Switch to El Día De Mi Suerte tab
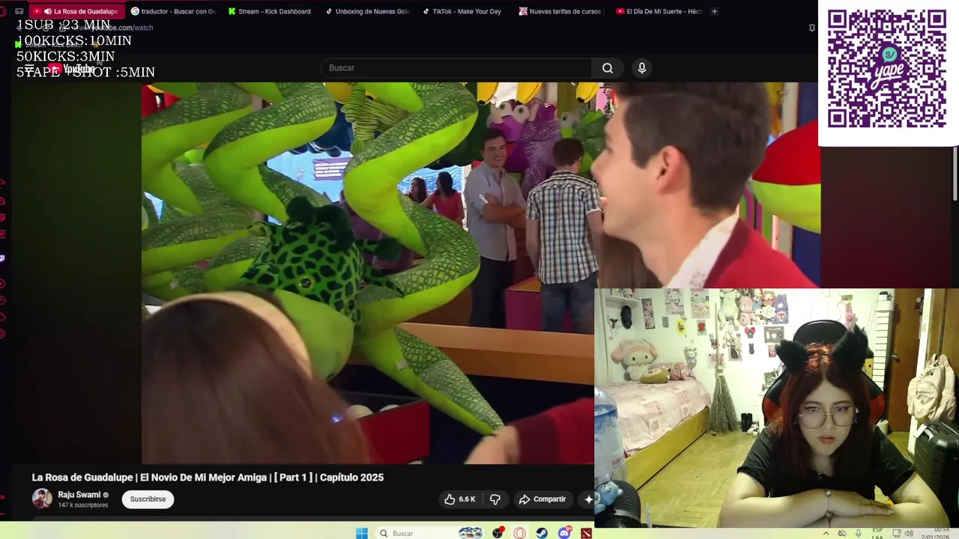959x539 pixels. pyautogui.click(x=658, y=11)
